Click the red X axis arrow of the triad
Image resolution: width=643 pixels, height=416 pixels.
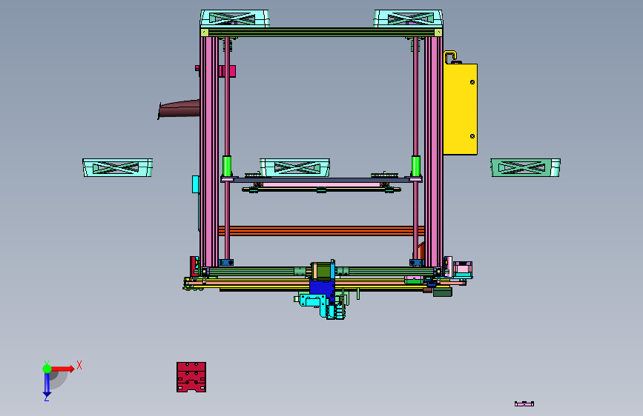tap(63, 369)
